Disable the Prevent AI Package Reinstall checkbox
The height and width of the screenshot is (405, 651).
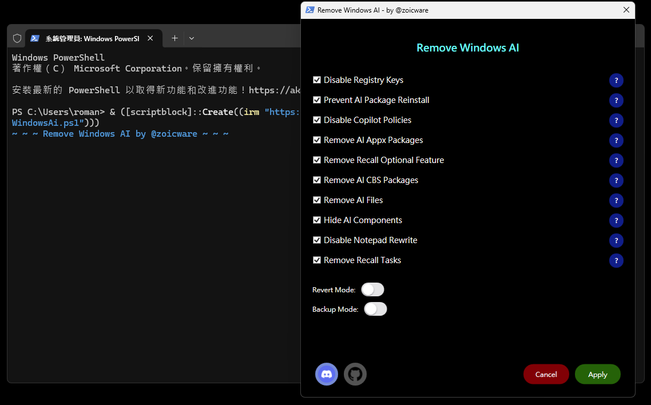pyautogui.click(x=317, y=100)
